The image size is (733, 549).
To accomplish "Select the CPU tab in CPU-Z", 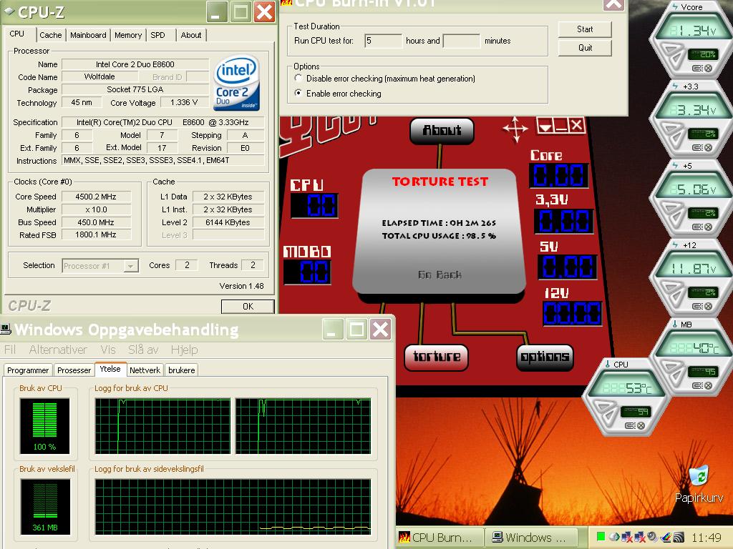I will (17, 34).
